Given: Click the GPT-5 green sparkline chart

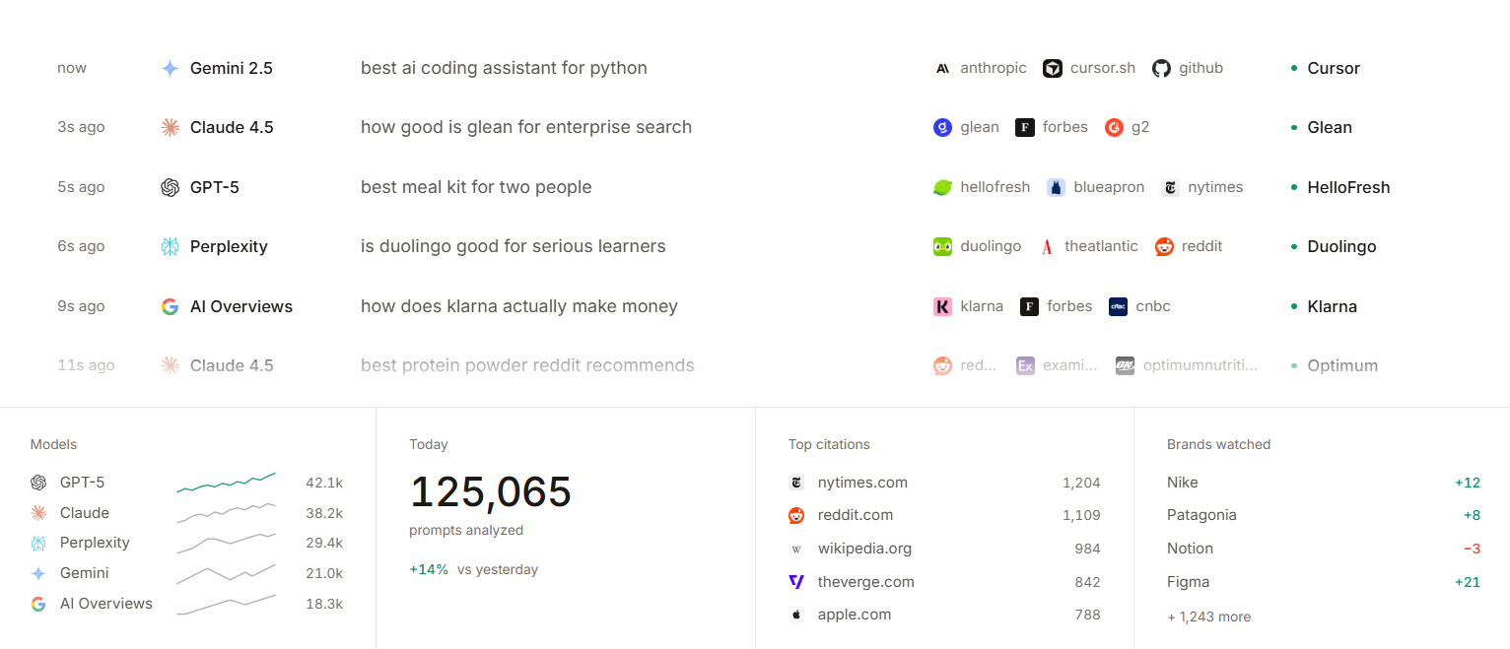Looking at the screenshot, I should (x=226, y=482).
